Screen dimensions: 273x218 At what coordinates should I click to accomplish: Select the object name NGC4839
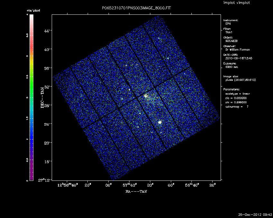[231, 41]
